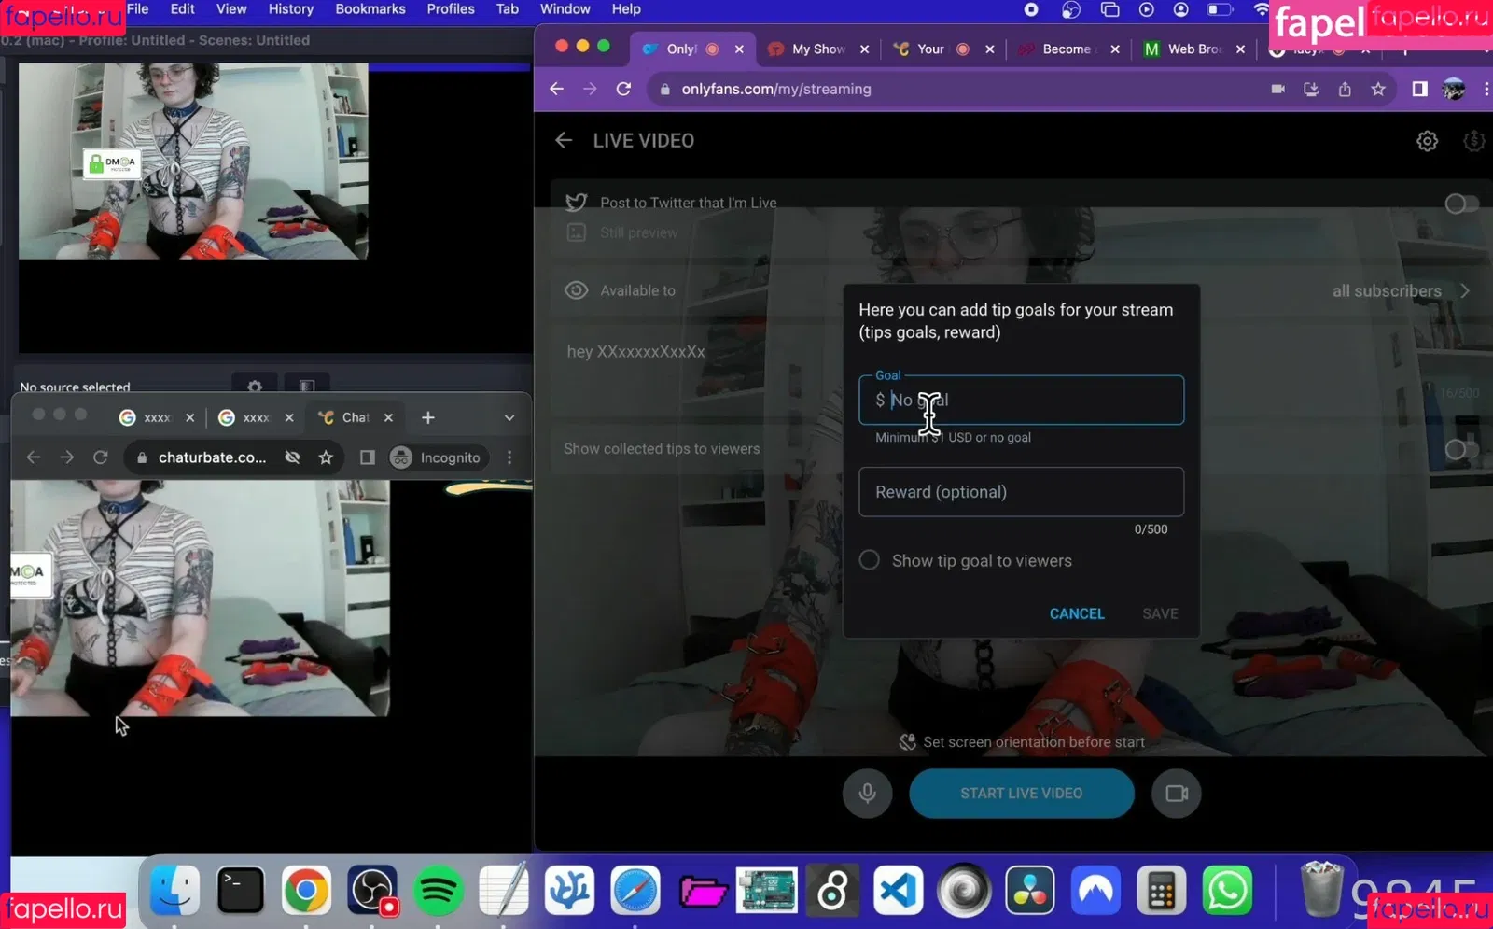Go back using the Live Video arrow
This screenshot has width=1493, height=929.
click(x=564, y=141)
